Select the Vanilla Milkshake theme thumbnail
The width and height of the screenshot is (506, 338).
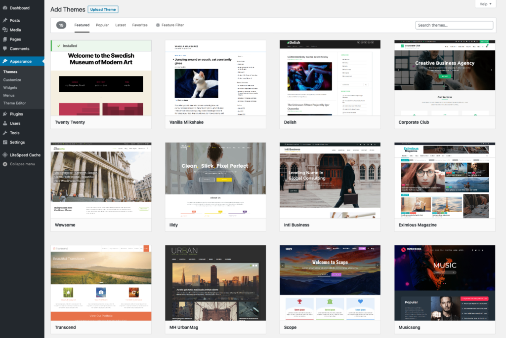[215, 78]
